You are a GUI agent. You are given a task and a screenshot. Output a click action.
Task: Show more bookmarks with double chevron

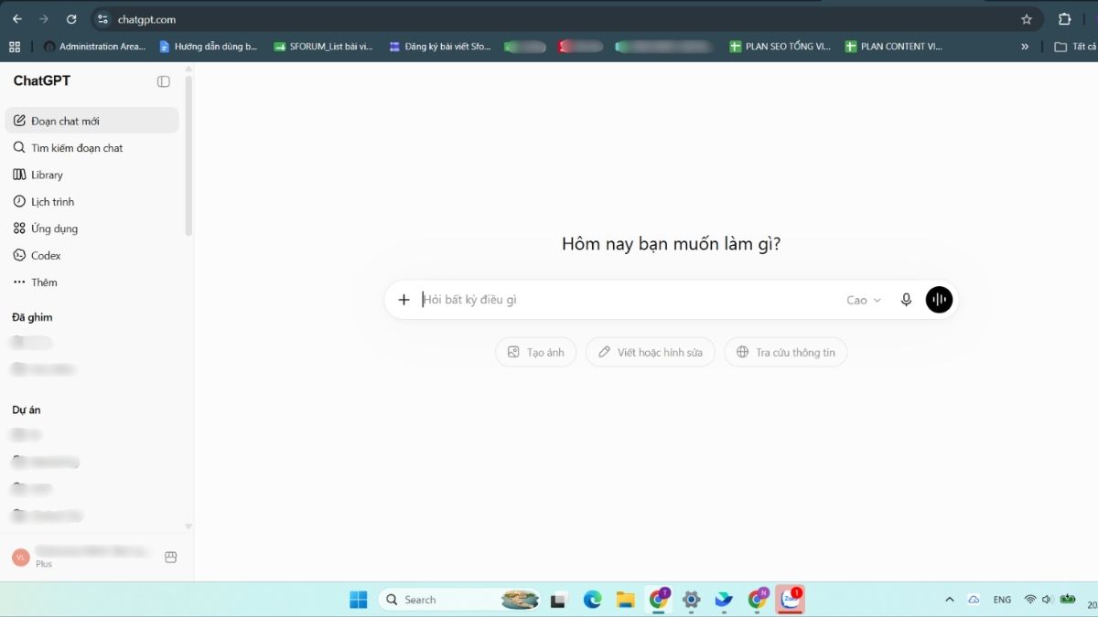1025,47
